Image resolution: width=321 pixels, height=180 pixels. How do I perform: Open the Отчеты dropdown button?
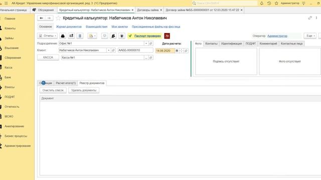[47, 36]
